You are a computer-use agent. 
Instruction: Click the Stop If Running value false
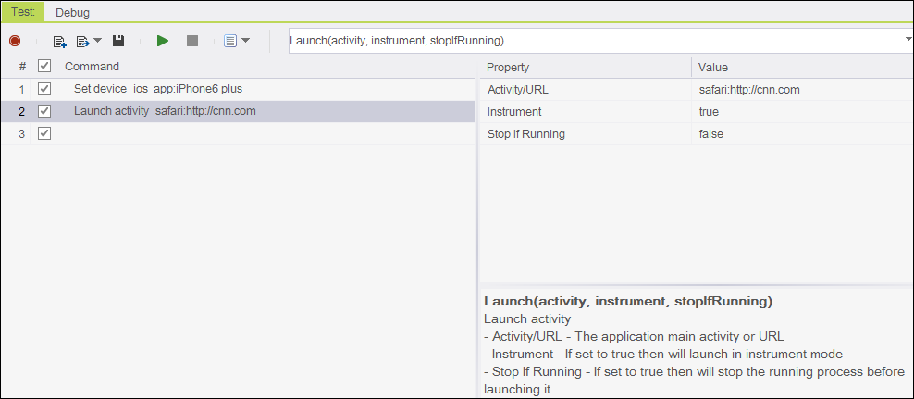click(x=711, y=134)
